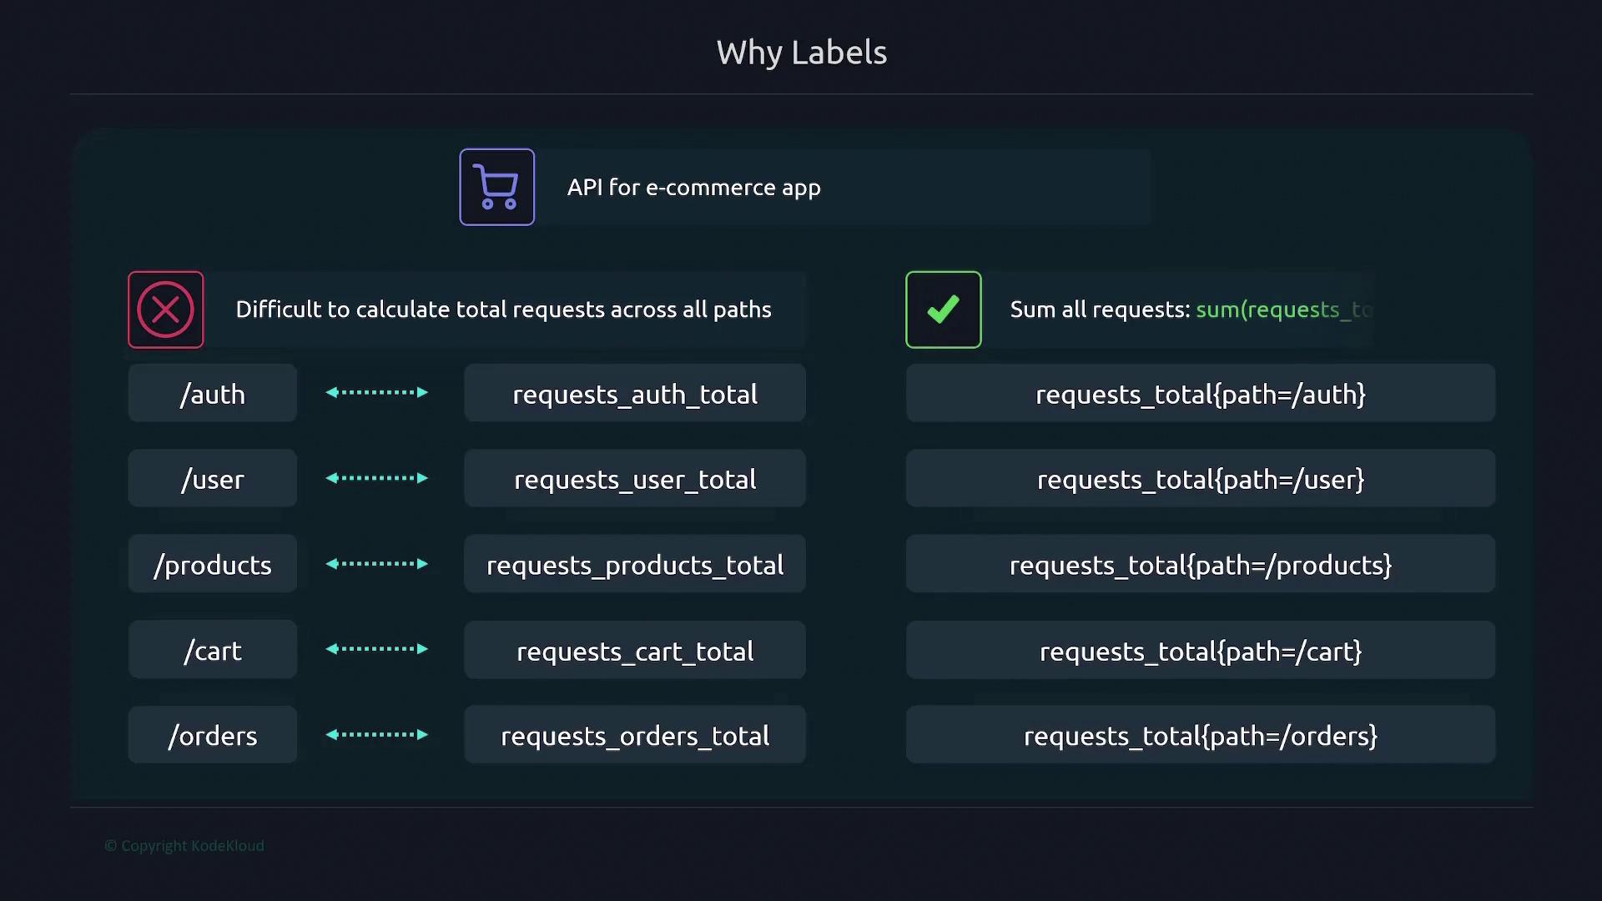Click the dotted arrow beside /user

(x=377, y=478)
